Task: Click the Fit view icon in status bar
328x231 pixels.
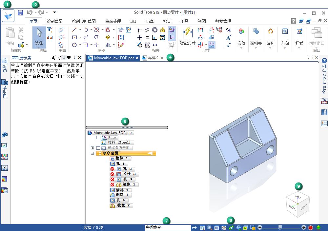Action: 217,228
